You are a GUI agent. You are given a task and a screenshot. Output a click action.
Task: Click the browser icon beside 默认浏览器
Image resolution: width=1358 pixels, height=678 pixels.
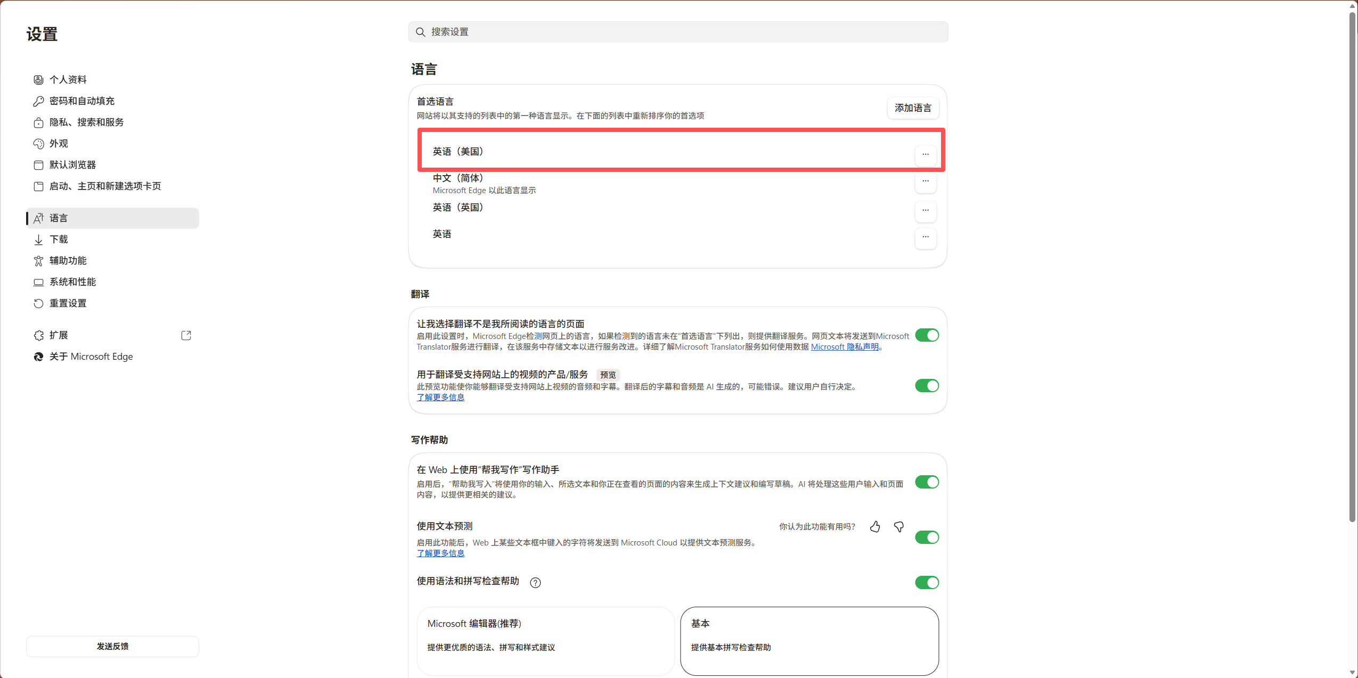click(38, 165)
